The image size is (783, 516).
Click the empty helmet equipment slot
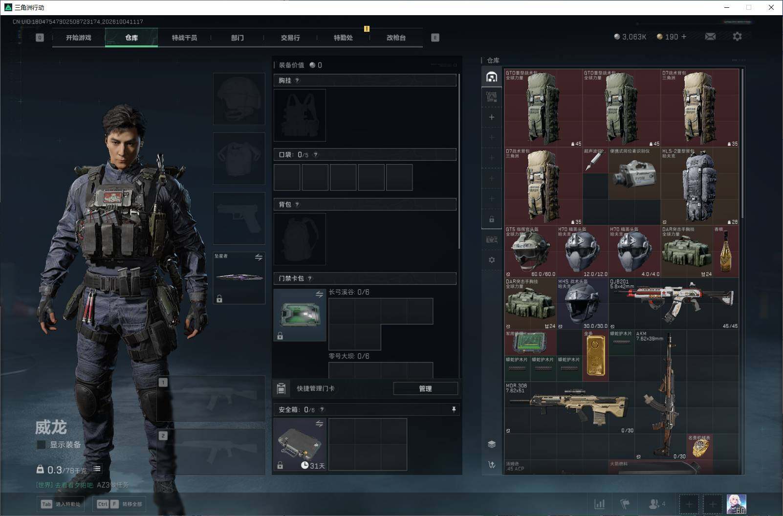pos(239,99)
